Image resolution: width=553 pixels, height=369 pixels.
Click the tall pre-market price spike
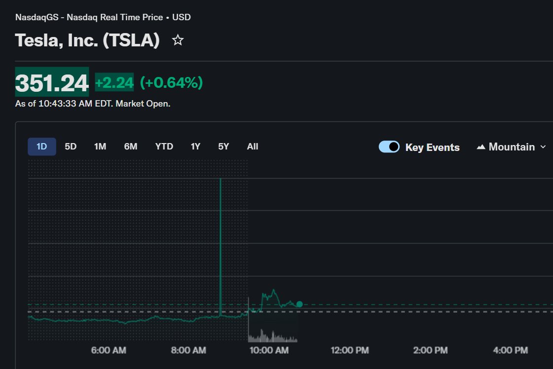click(221, 247)
